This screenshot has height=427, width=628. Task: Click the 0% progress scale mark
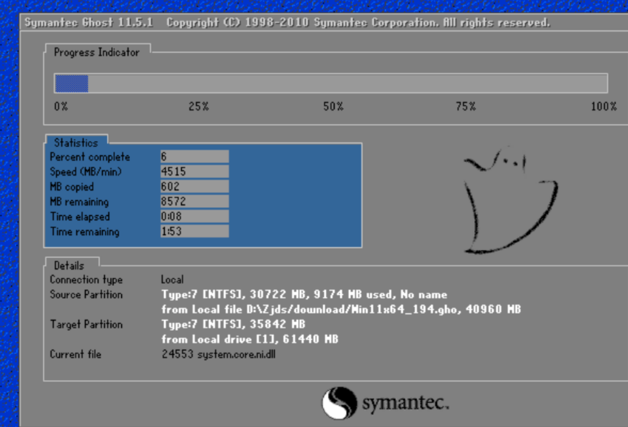click(61, 106)
